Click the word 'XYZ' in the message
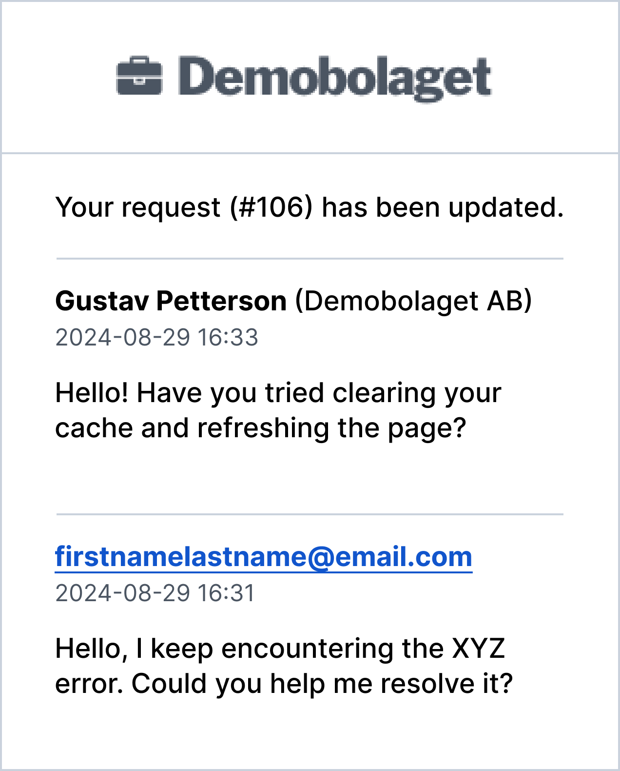The width and height of the screenshot is (620, 771). [479, 649]
